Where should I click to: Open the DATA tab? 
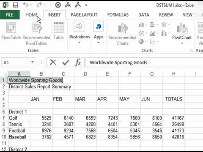144,15
